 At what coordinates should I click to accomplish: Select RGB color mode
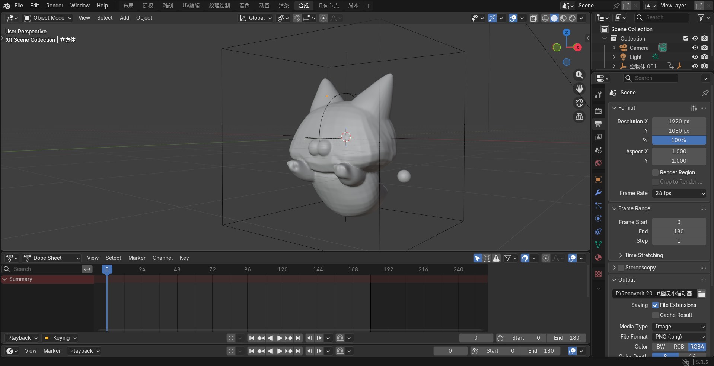point(679,347)
